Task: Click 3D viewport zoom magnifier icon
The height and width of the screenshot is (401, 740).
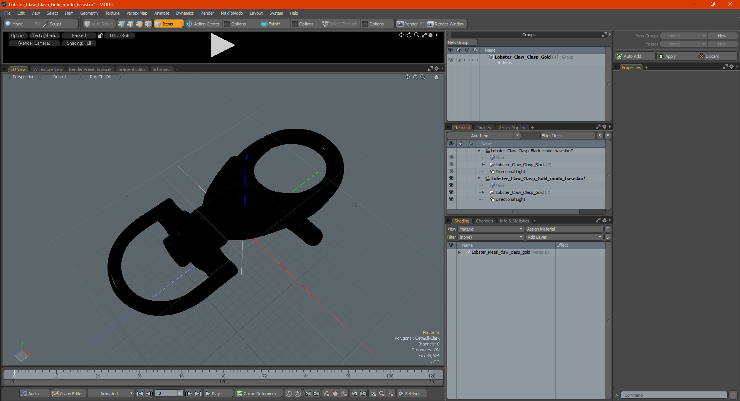Action: coord(423,77)
